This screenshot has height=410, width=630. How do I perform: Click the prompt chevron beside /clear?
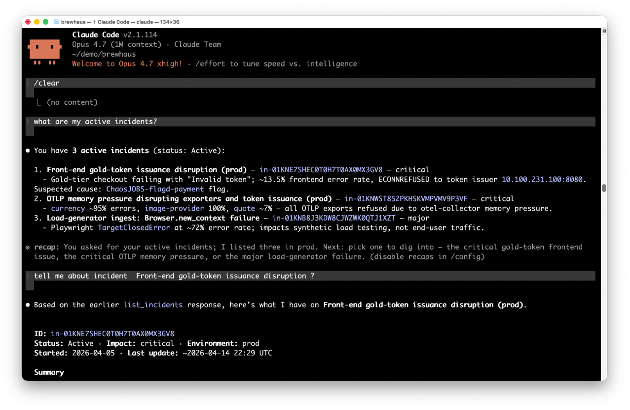28,83
